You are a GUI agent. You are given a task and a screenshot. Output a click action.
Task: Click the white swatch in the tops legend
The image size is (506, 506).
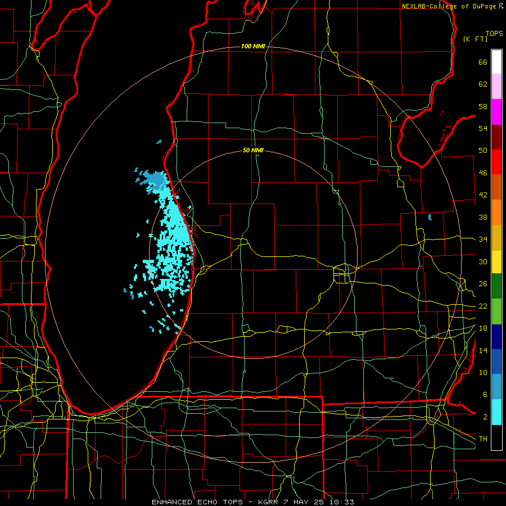pos(496,62)
